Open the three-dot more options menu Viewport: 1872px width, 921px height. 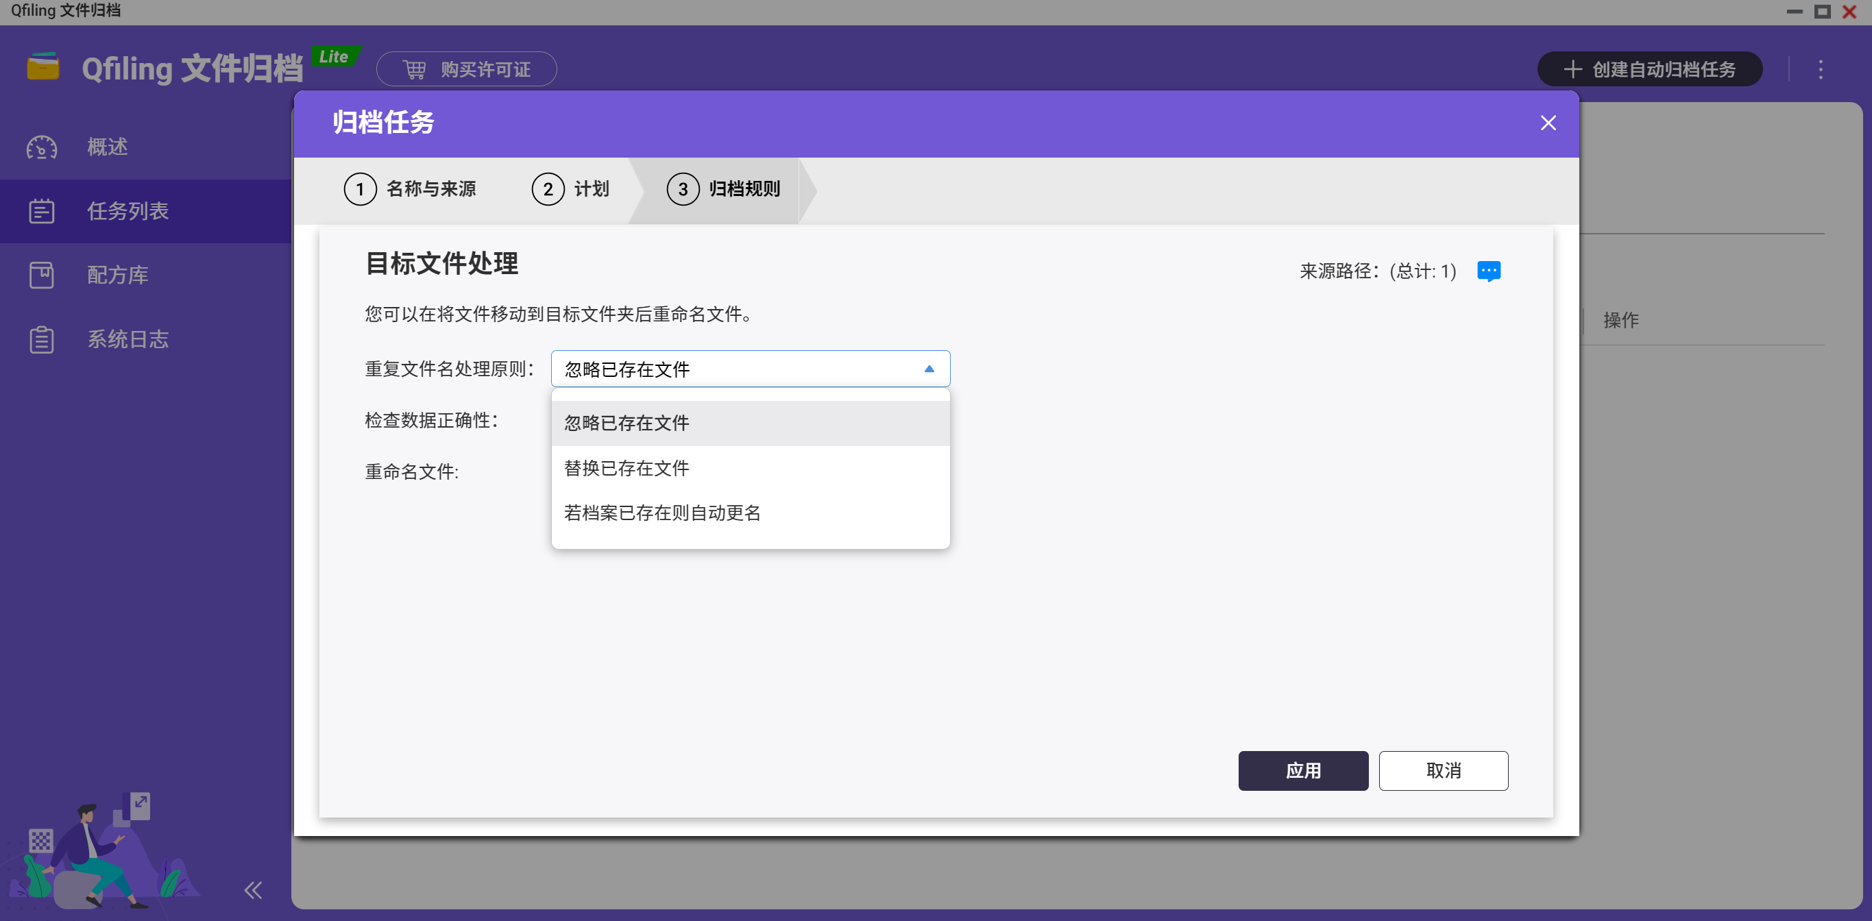[x=1821, y=70]
